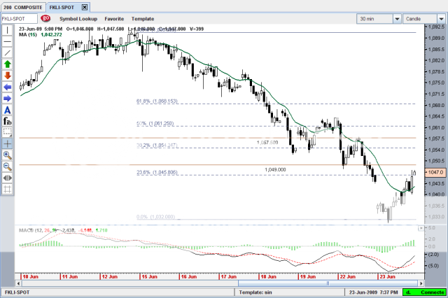Select the vertical line drawing tool
Screen dimensions: 448x298
(x=8, y=30)
